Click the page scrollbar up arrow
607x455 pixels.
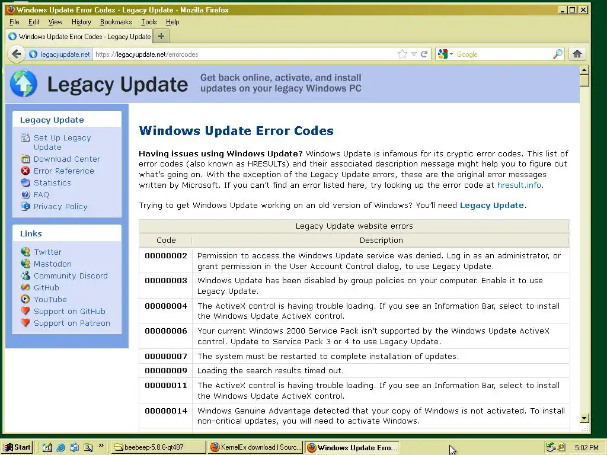point(584,70)
